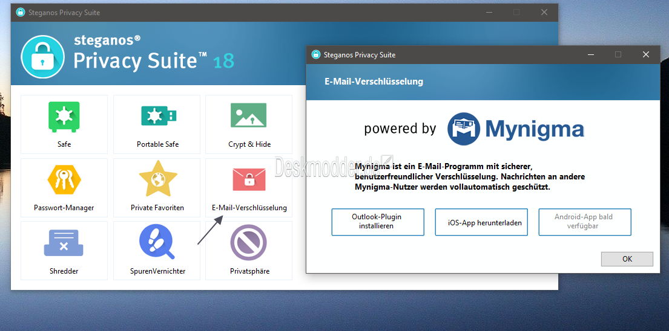
Task: Open the SpurenVernichter footprint icon
Action: (x=157, y=242)
